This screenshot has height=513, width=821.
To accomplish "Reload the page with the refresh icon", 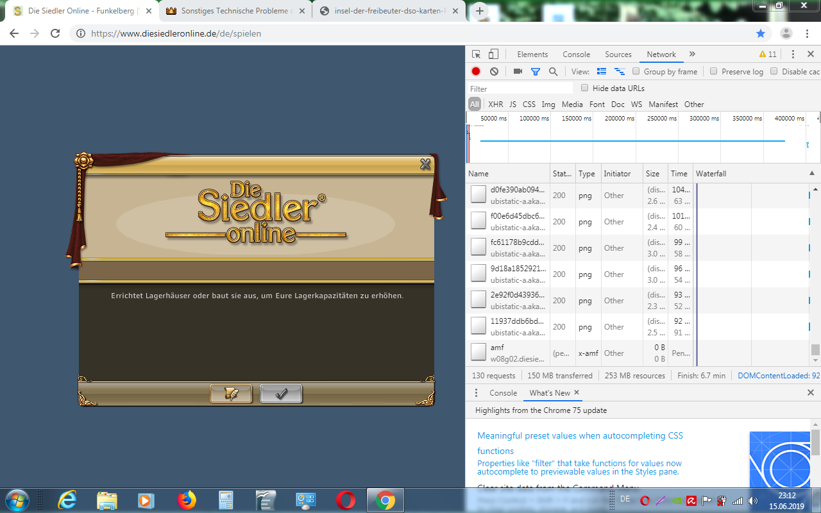I will pos(55,33).
